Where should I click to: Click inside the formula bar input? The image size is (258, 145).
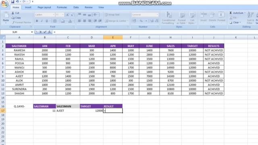click(x=155, y=32)
